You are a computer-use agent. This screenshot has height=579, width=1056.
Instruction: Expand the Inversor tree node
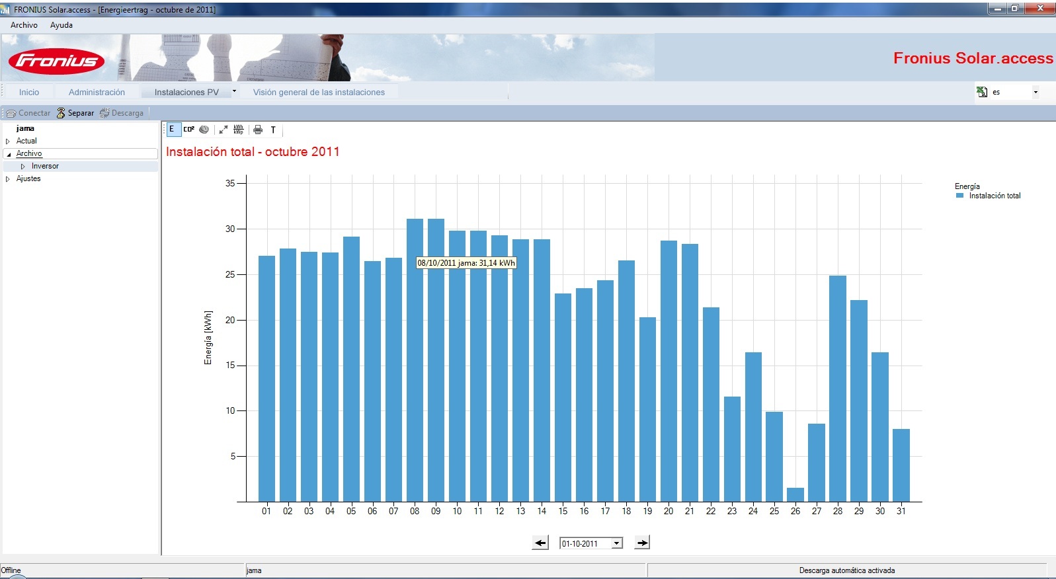coord(22,167)
